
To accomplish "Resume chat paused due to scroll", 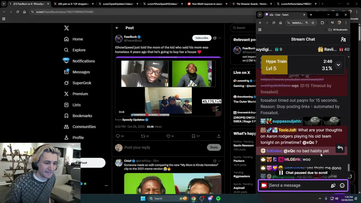I will (303, 173).
